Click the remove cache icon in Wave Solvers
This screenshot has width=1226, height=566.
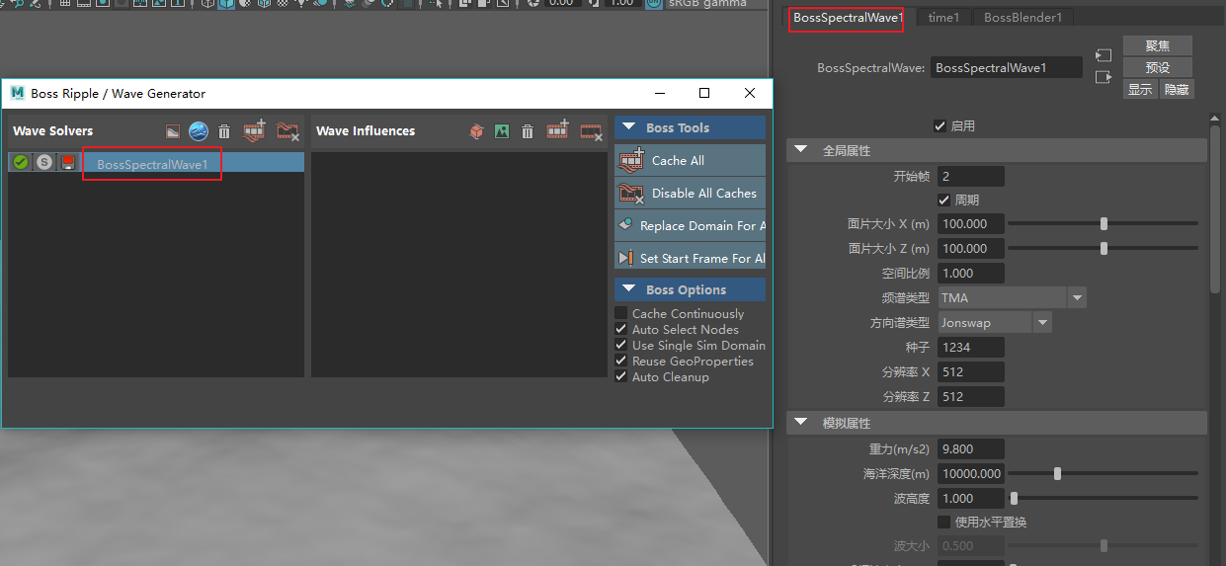coord(287,130)
